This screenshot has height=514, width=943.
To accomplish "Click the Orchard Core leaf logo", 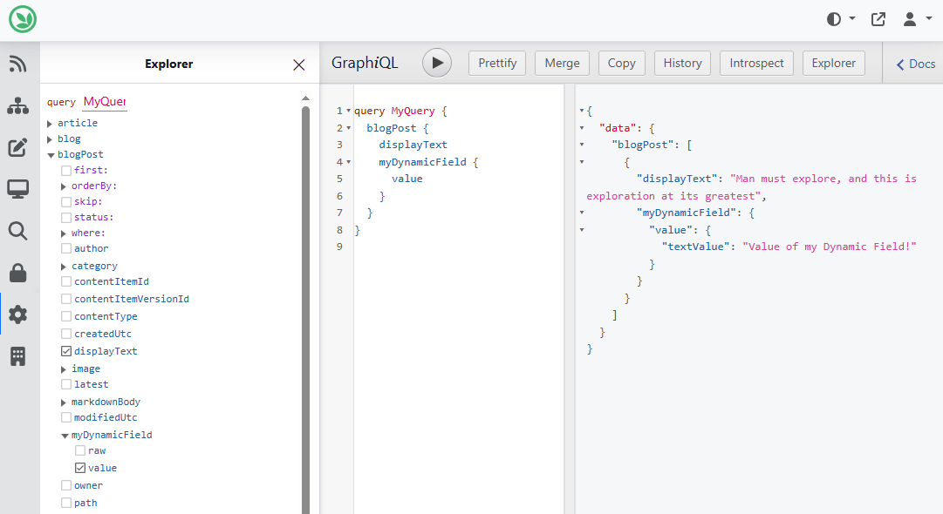I will pyautogui.click(x=23, y=19).
